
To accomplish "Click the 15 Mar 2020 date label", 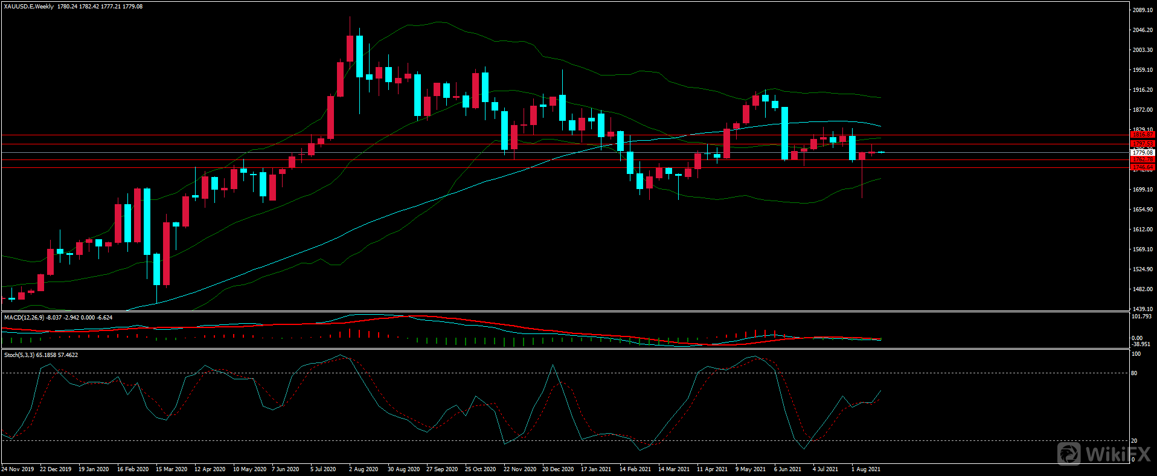I will pos(171,469).
